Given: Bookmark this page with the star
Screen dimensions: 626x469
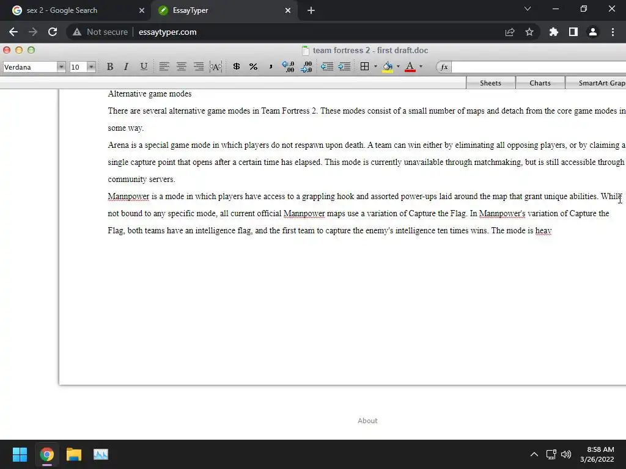Looking at the screenshot, I should [529, 32].
